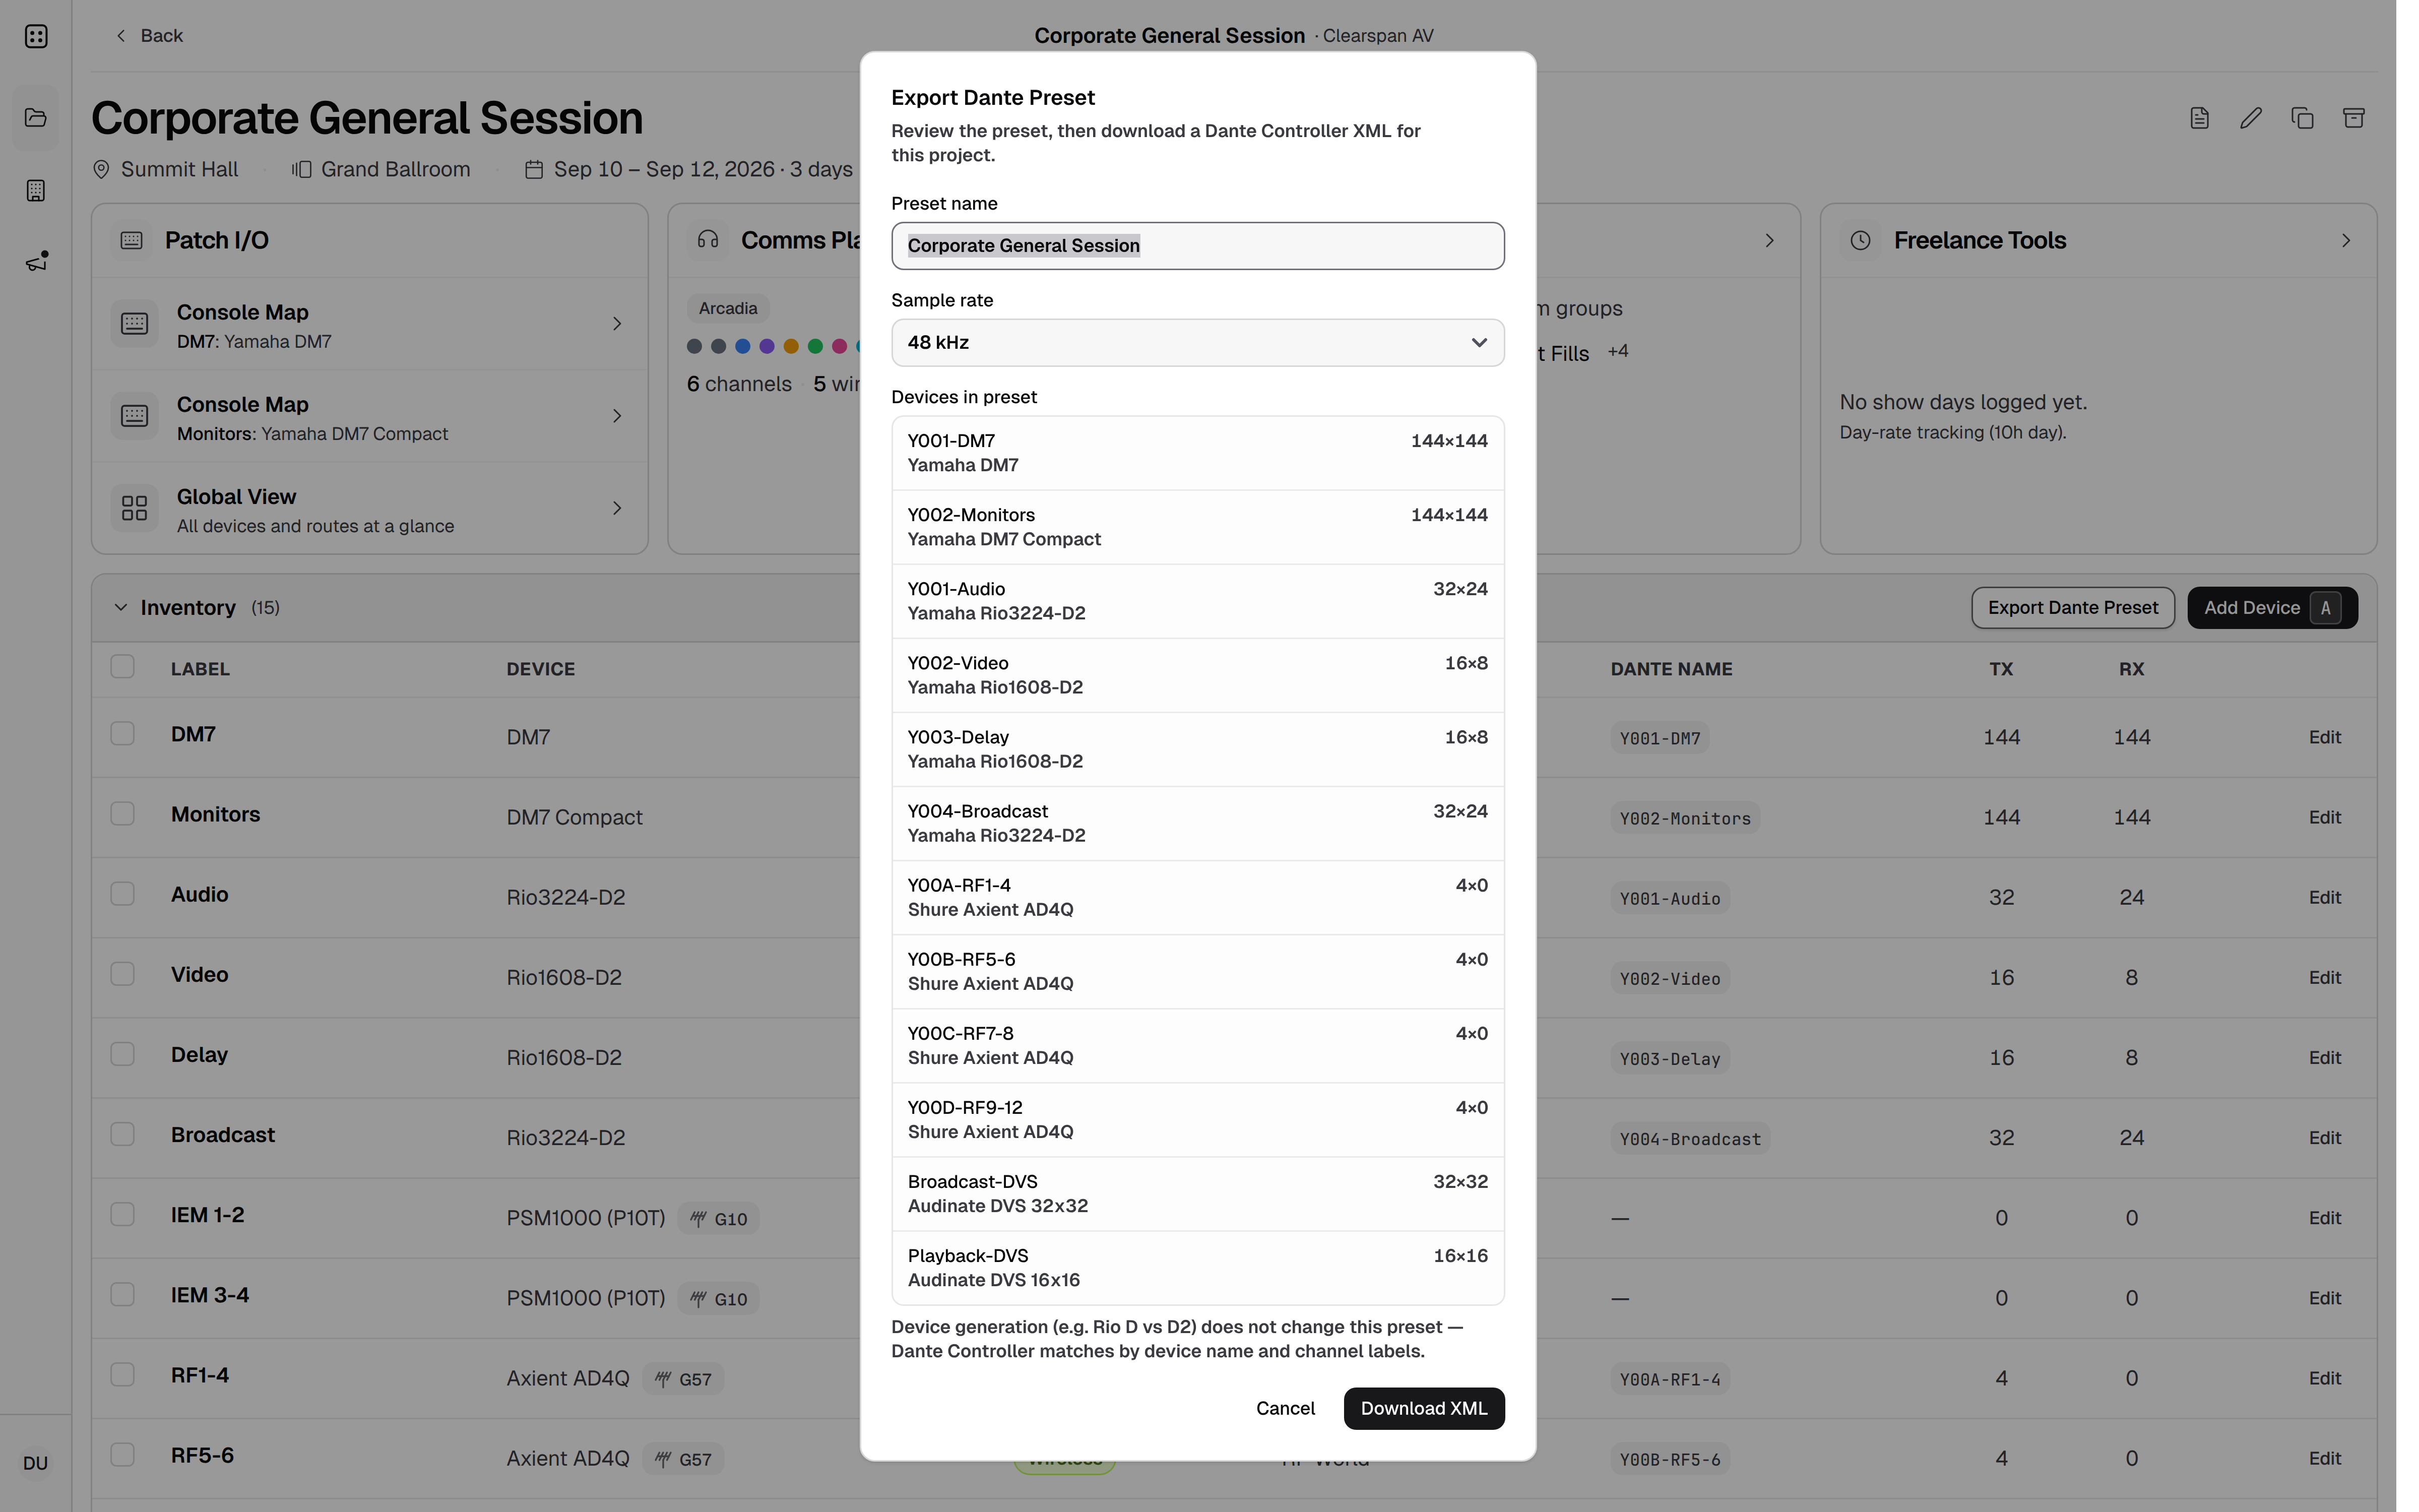The height and width of the screenshot is (1512, 2419).
Task: Click the duplicate project icon
Action: pos(2302,118)
